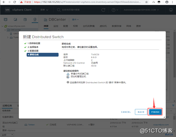Switch to Networking view icon
The width and height of the screenshot is (176, 137).
[x=35, y=19]
